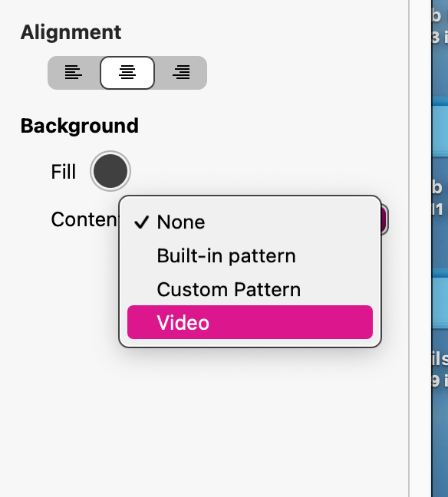
Task: Open the Fill color swatch
Action: point(110,171)
